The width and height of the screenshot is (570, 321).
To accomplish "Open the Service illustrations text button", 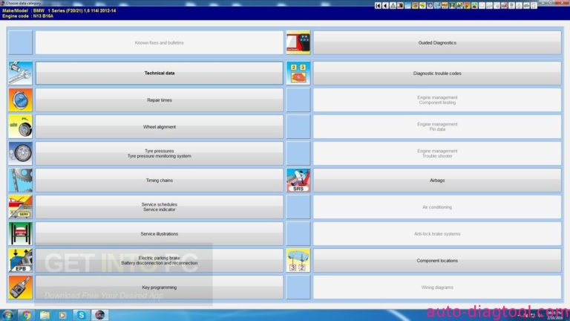I will [x=160, y=234].
